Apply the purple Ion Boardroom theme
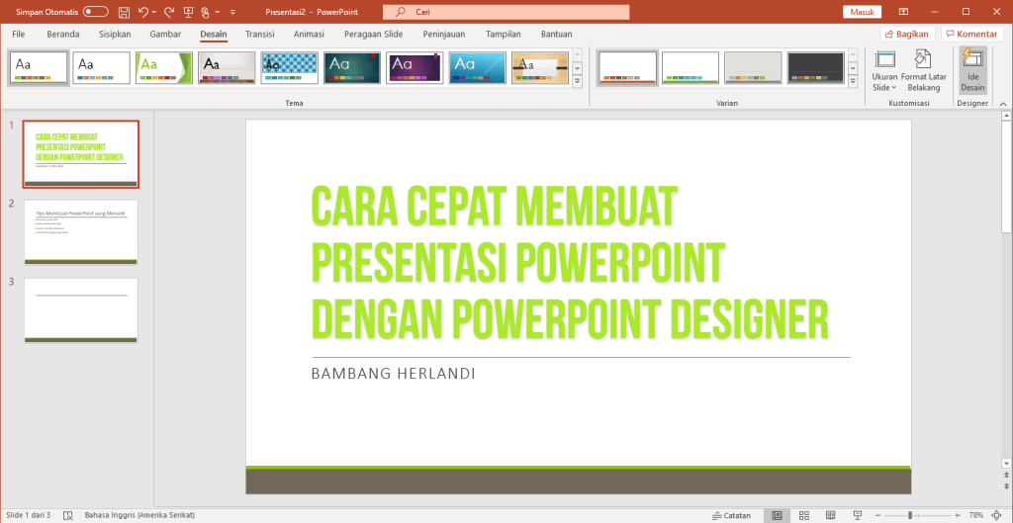 414,68
